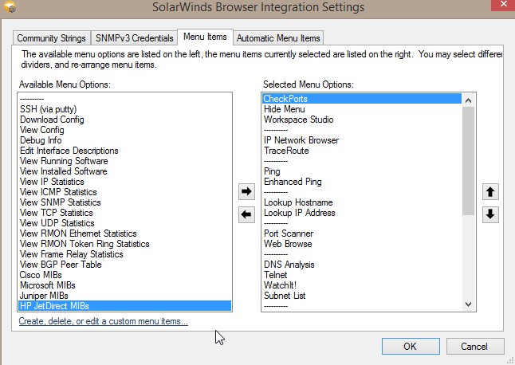Select Web Browse in selected options
This screenshot has height=365, width=515.
362,244
